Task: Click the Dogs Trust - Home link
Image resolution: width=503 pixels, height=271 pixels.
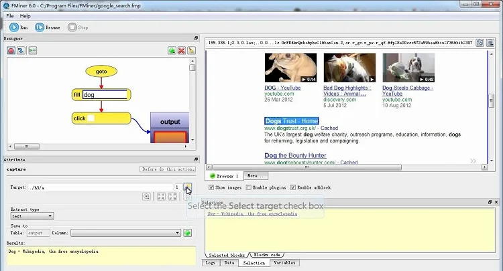Action: [290, 120]
